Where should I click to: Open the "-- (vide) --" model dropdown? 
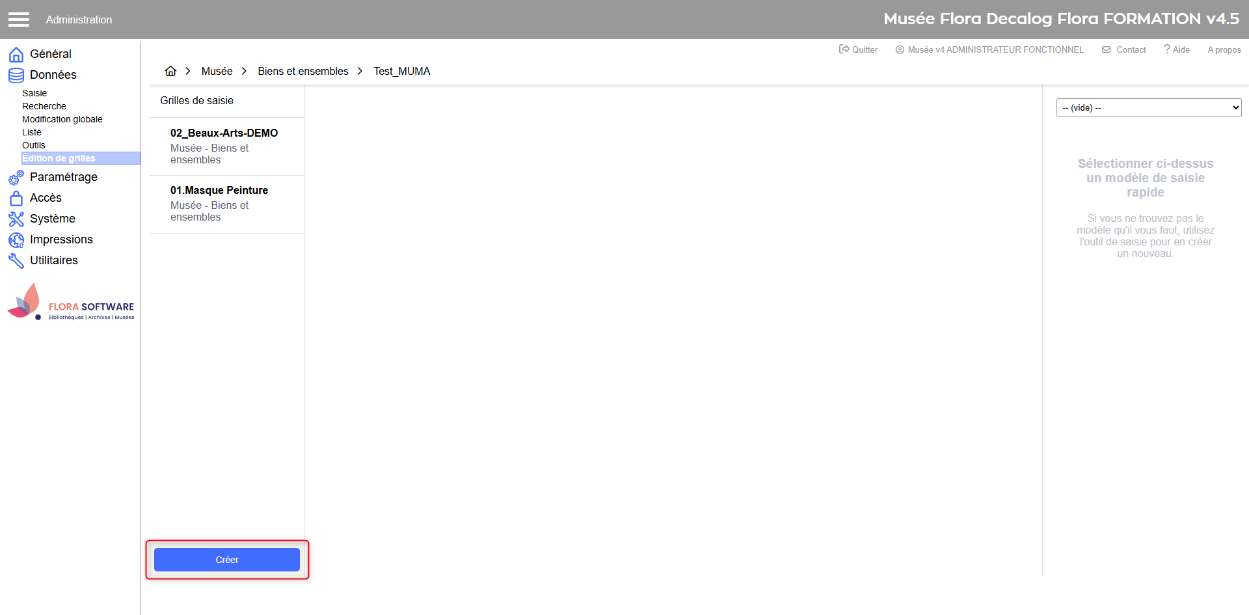point(1148,108)
